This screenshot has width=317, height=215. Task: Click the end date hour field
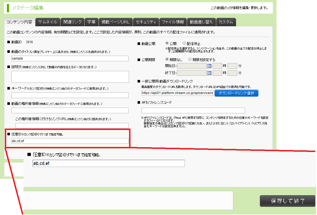(x=217, y=73)
